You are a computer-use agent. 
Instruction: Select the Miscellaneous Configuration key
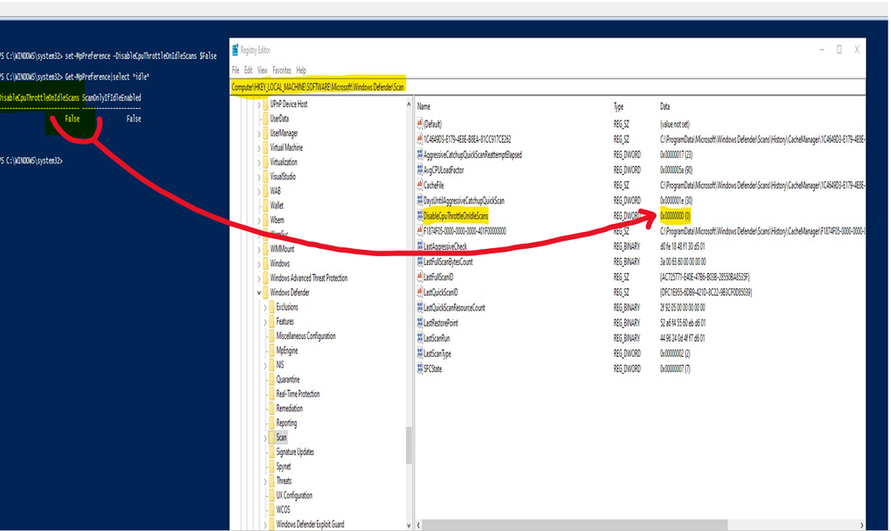[306, 336]
